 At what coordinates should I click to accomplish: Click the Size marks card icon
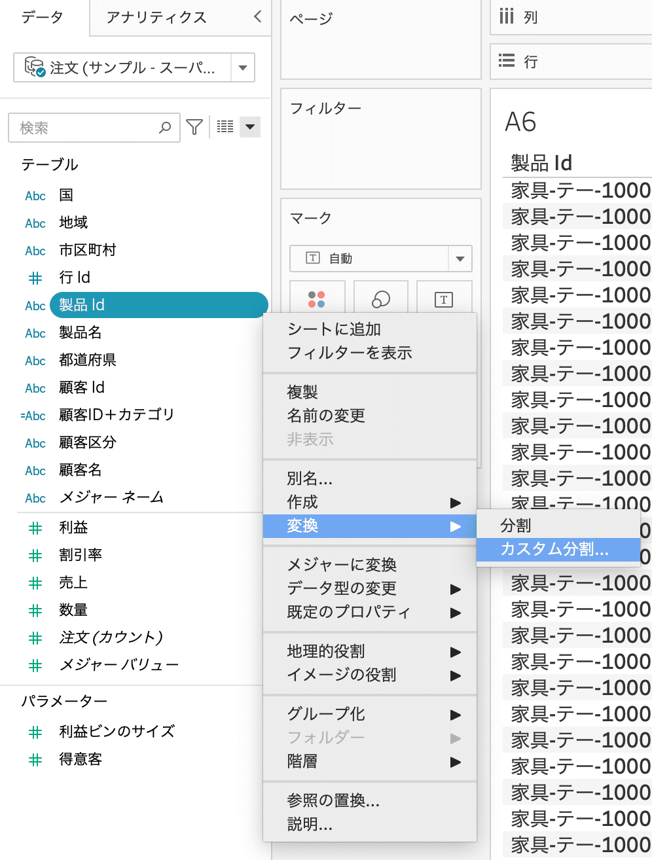380,300
